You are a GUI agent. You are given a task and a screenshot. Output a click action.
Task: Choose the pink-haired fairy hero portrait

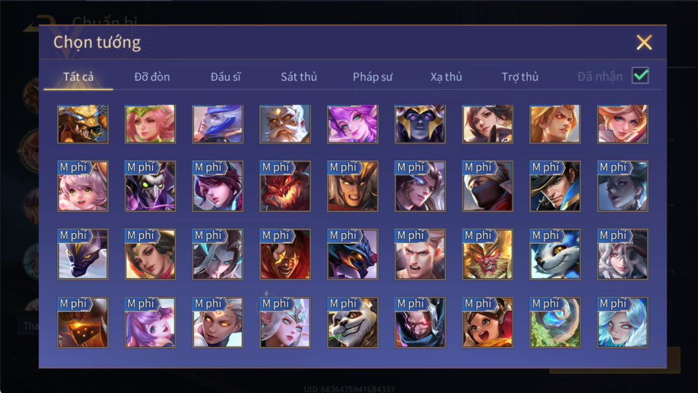150,124
